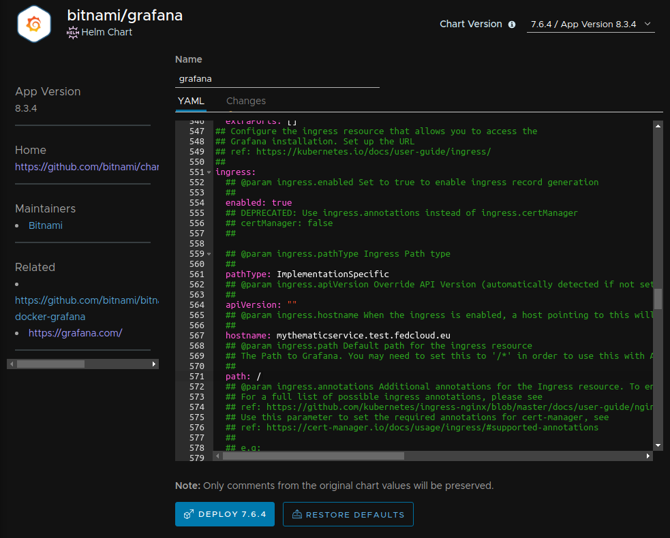Click the editor horizontal scrollbar thumb
The height and width of the screenshot is (538, 670).
pyautogui.click(x=314, y=456)
